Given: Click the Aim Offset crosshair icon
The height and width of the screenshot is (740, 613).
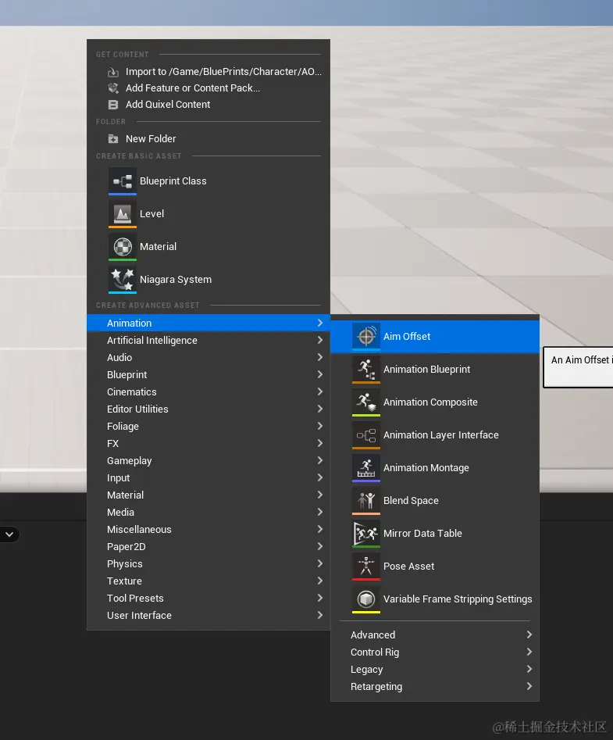Looking at the screenshot, I should click(366, 337).
